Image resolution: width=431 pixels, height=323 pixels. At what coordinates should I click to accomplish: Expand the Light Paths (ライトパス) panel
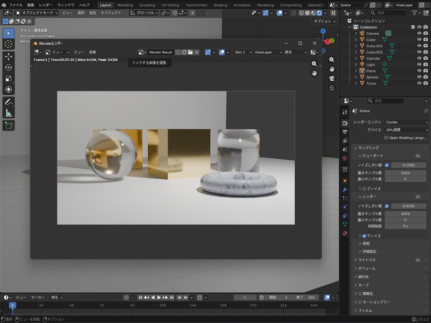(x=367, y=260)
